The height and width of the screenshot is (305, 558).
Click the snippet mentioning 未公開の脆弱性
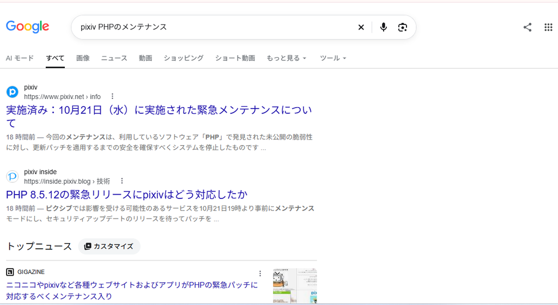coord(160,142)
